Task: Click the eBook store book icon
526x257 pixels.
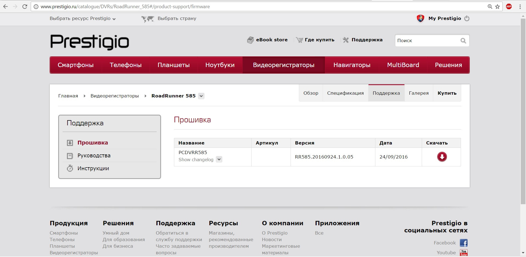Action: coord(250,40)
